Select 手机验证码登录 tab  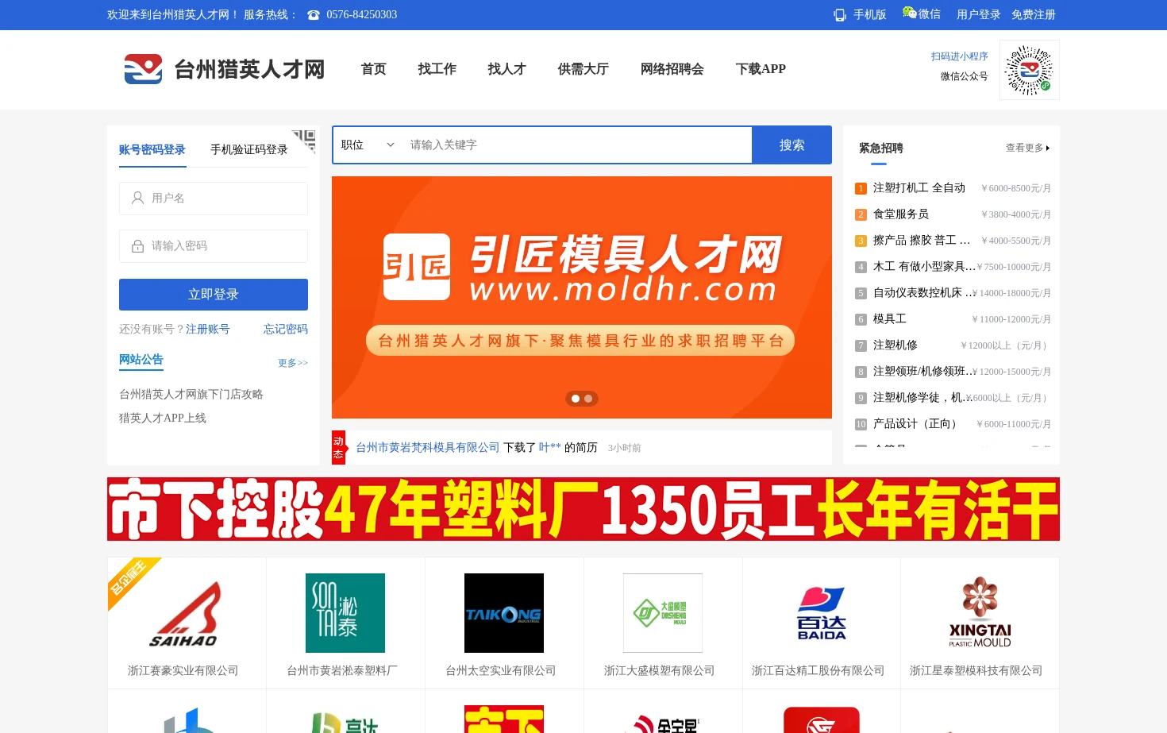249,149
